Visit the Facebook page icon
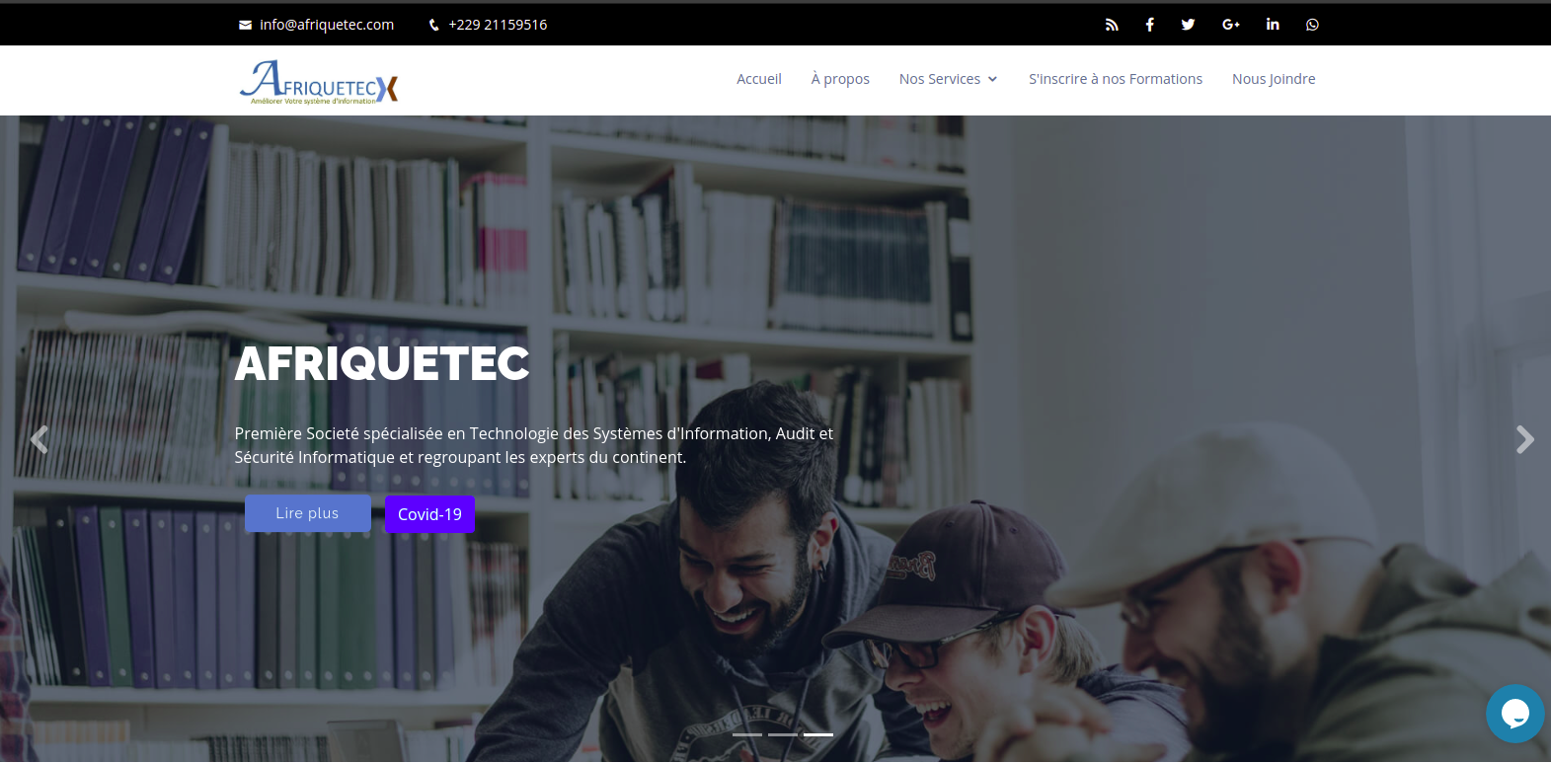This screenshot has height=763, width=1551. click(1149, 25)
